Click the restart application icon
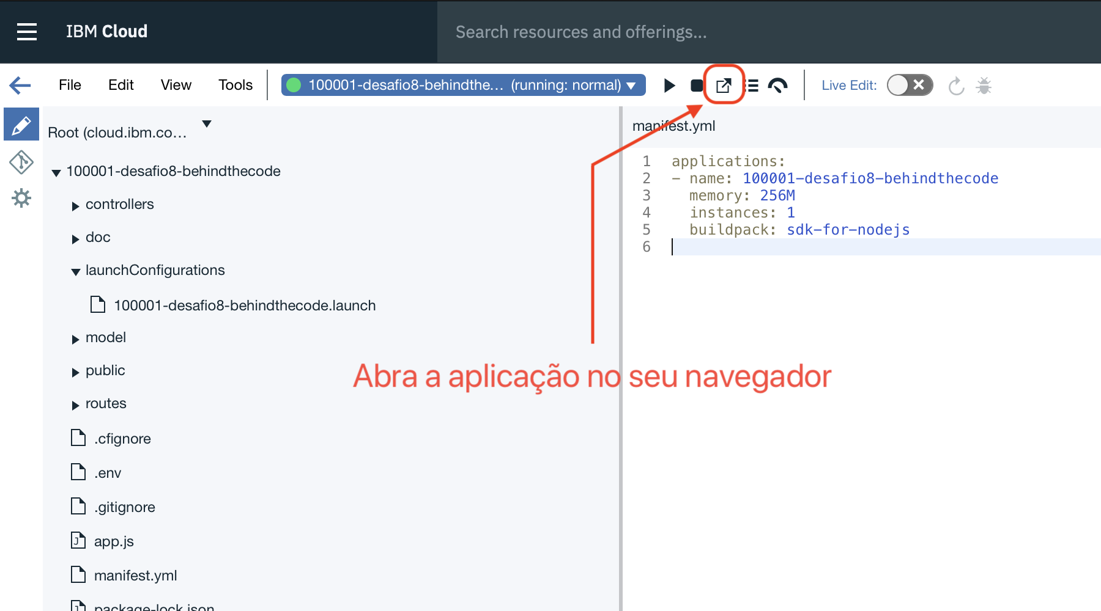Viewport: 1101px width, 611px height. [956, 86]
